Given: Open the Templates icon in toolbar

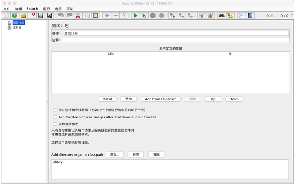Looking at the screenshot, I should (x=15, y=16).
